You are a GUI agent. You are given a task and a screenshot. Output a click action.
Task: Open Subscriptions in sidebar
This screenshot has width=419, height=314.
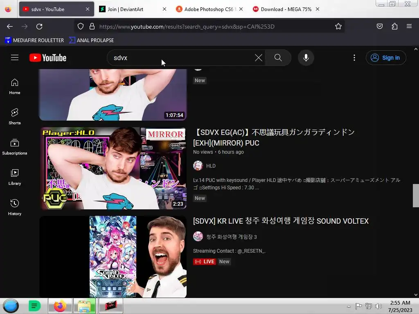[x=15, y=147]
